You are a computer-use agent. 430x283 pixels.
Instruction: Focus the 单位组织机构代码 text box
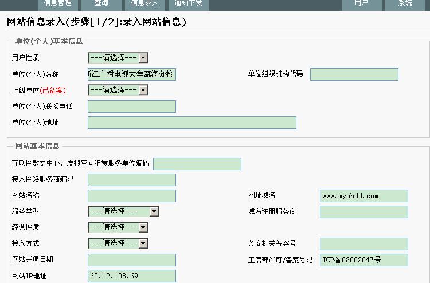pyautogui.click(x=354, y=74)
